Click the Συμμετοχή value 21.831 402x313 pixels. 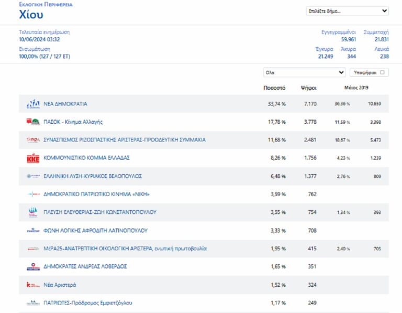point(382,39)
